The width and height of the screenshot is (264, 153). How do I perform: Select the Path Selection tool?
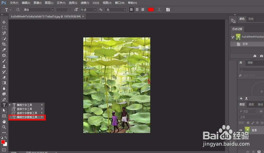pos(4,110)
